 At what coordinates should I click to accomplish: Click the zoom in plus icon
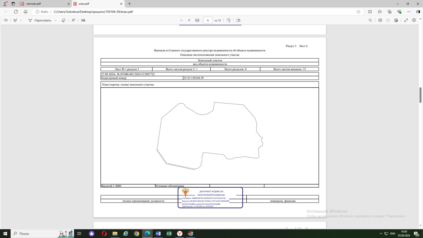click(x=189, y=20)
